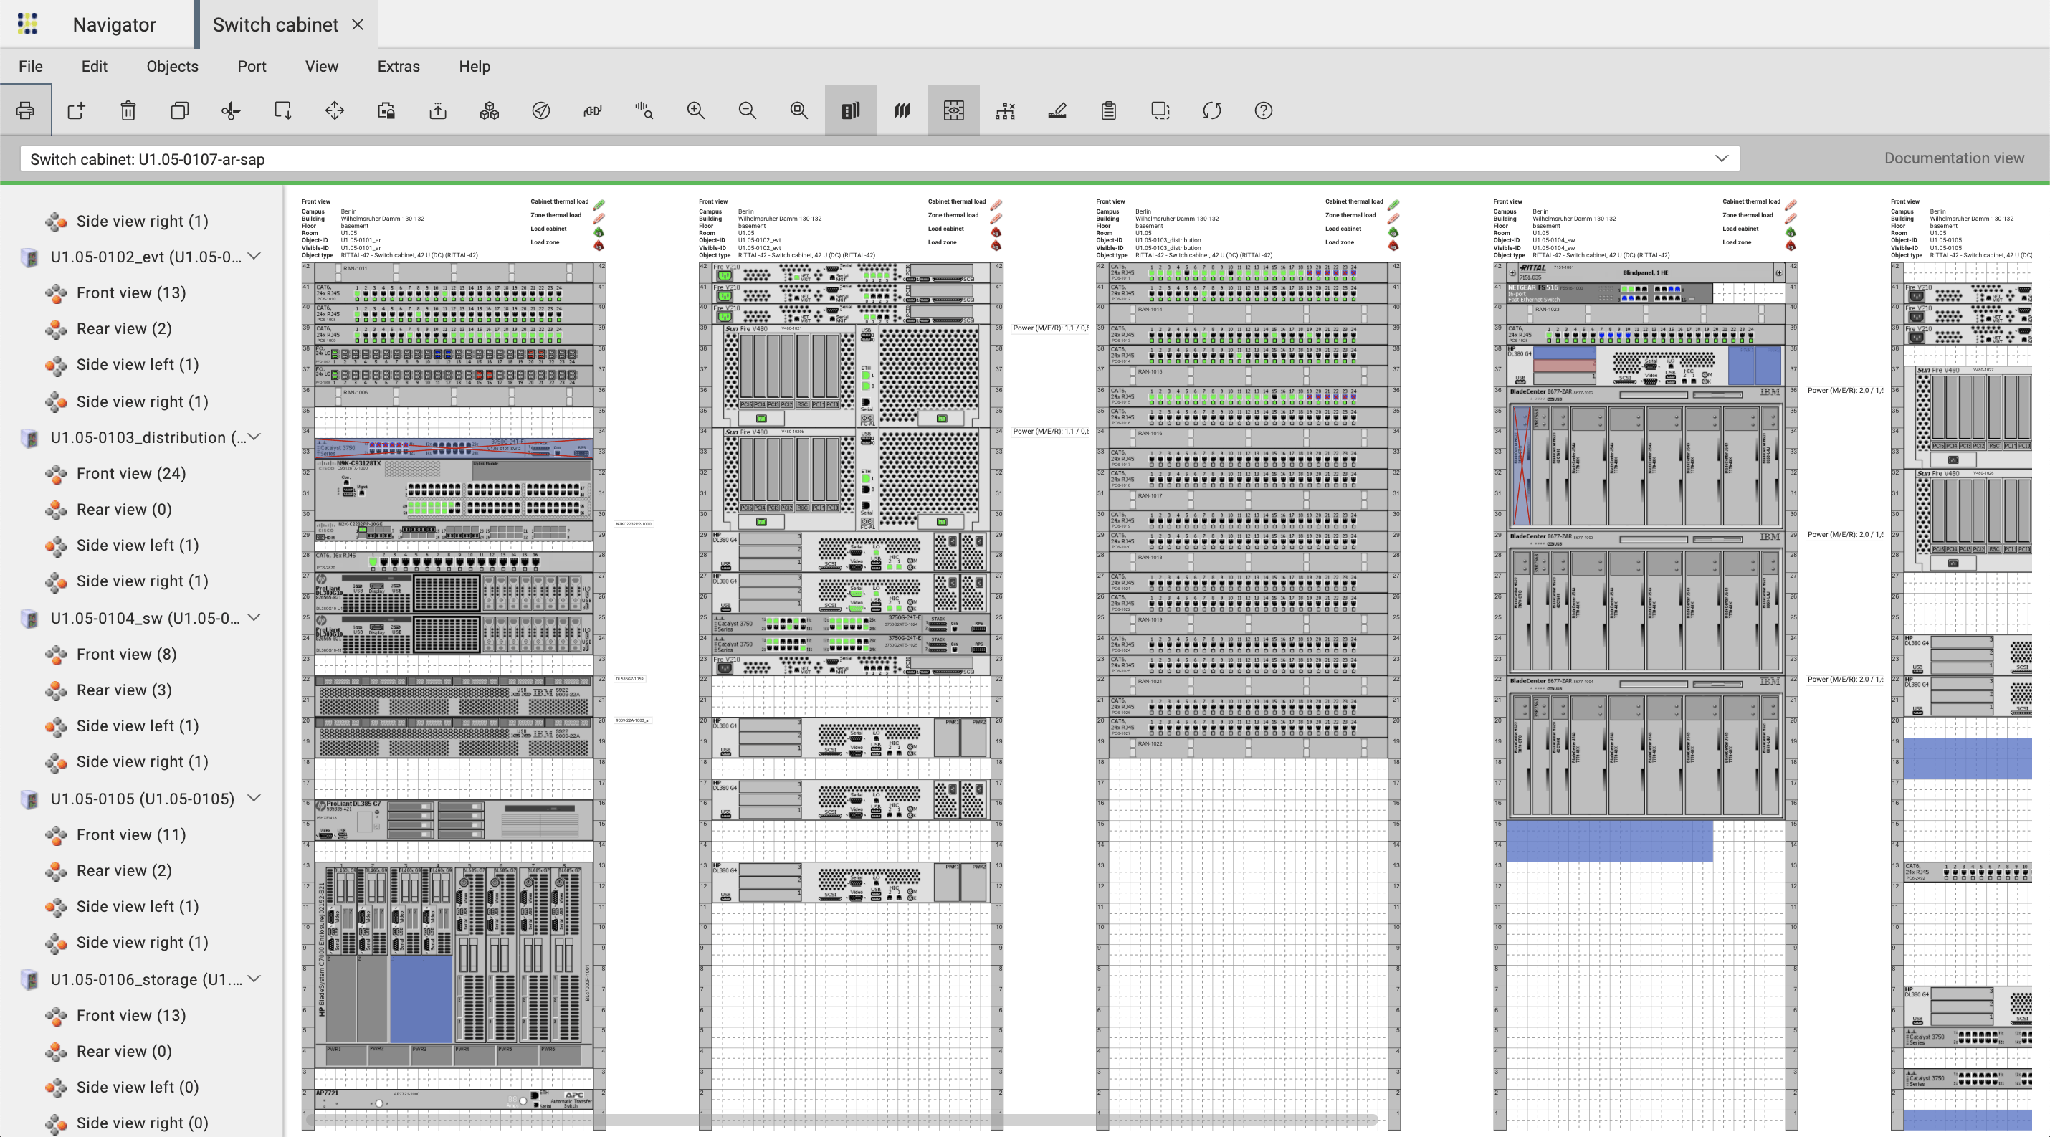Click the refresh arrows icon
Viewport: 2050px width, 1137px height.
click(1211, 110)
